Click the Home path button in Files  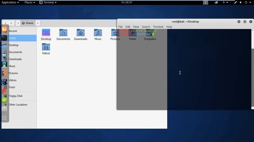point(28,23)
